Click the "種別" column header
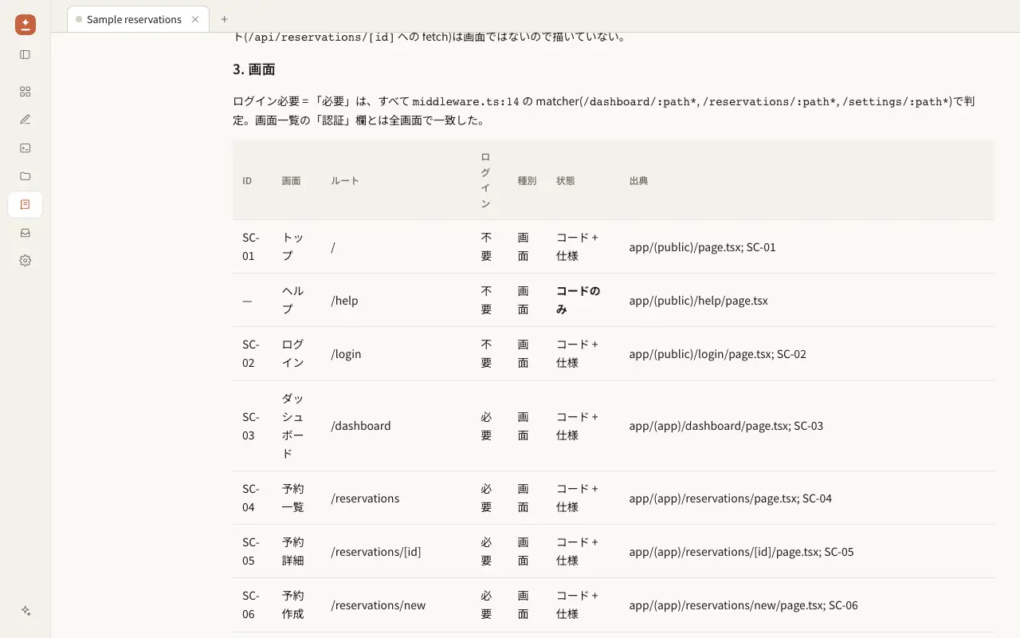The image size is (1020, 638). 527,181
